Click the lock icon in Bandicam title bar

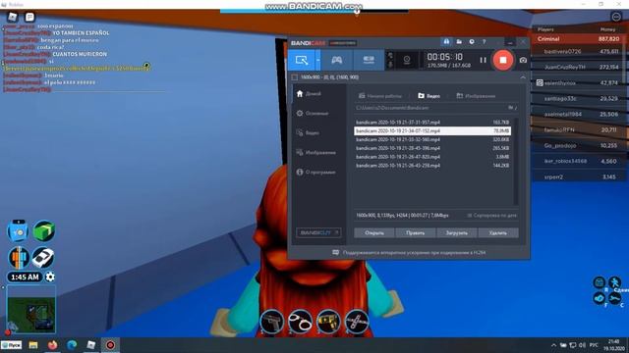[x=446, y=41]
